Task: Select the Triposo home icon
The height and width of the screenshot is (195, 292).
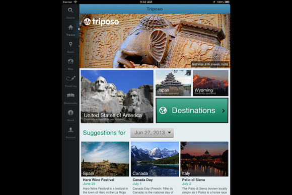Action: click(70, 28)
